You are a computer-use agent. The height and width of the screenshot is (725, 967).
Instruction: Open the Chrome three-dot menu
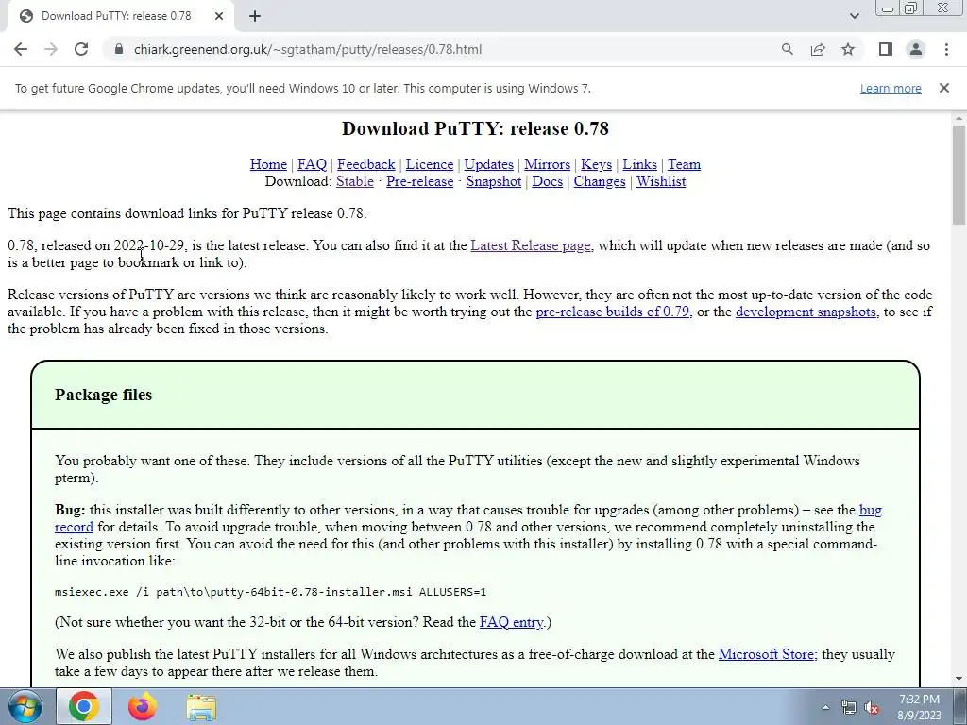[x=946, y=49]
